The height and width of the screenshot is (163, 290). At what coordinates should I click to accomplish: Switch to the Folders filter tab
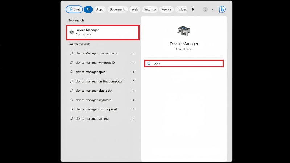pos(182,9)
